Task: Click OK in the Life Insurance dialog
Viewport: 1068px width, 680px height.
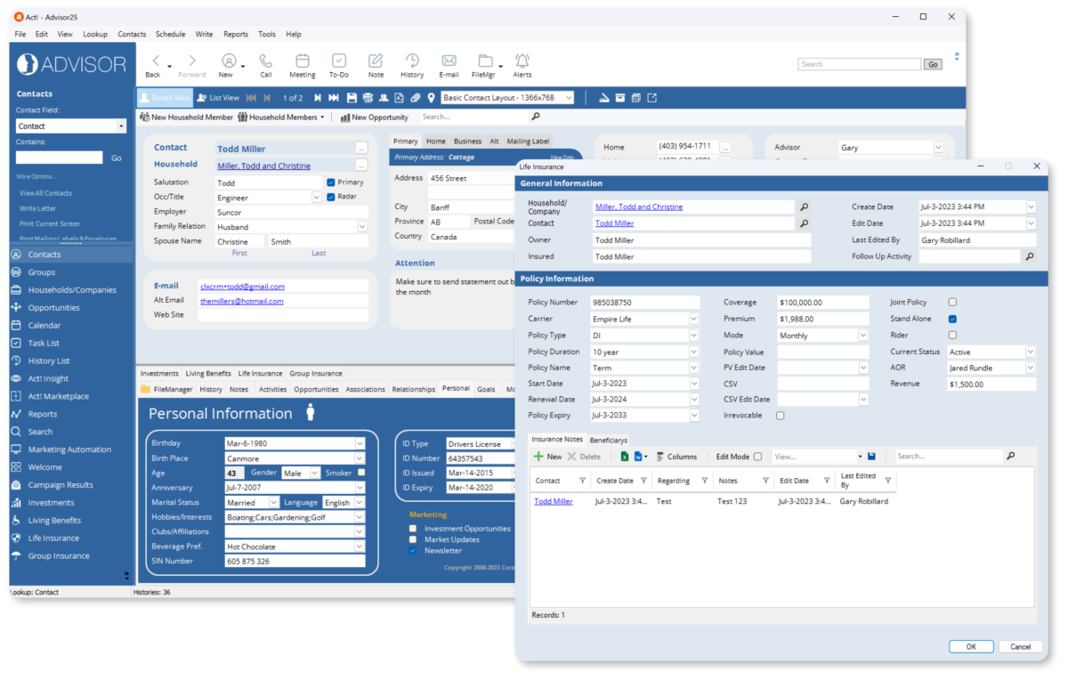Action: click(x=971, y=647)
